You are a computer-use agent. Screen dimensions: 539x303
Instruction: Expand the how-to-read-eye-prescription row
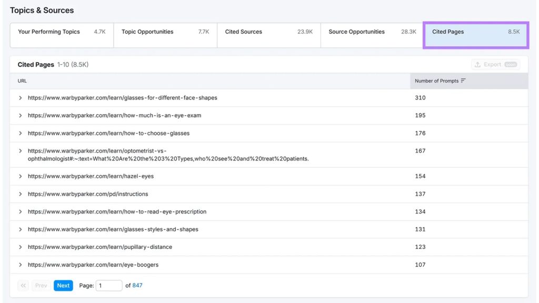pyautogui.click(x=21, y=211)
